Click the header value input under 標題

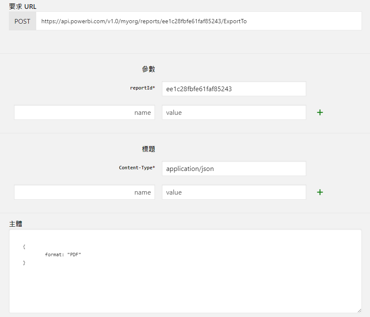tap(234, 192)
